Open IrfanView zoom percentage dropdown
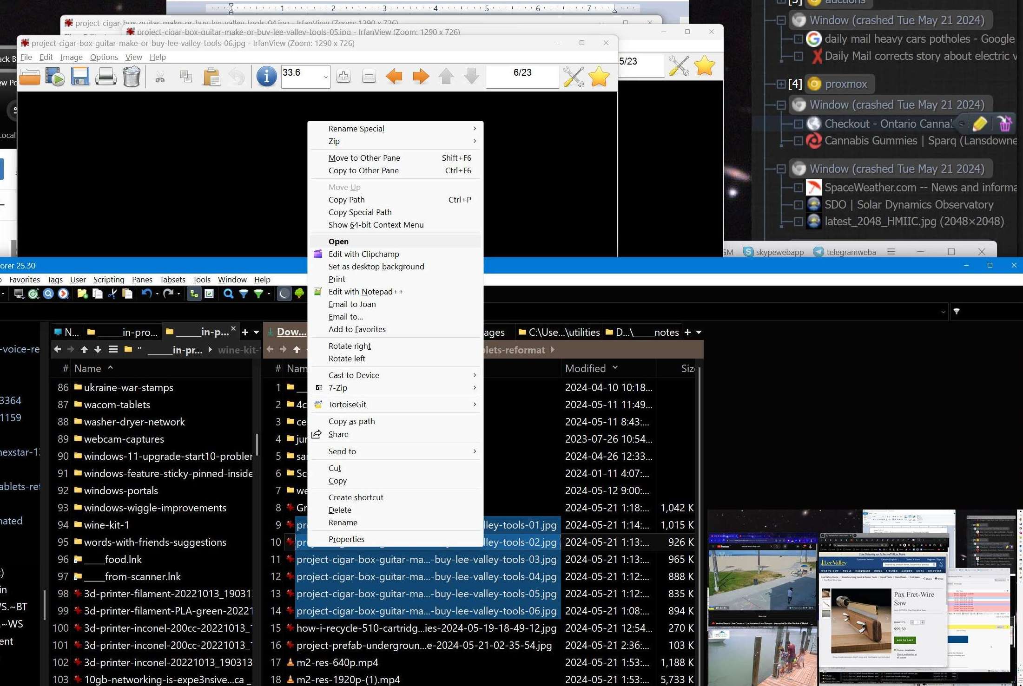Screen dimensions: 1023x686 pyautogui.click(x=325, y=77)
